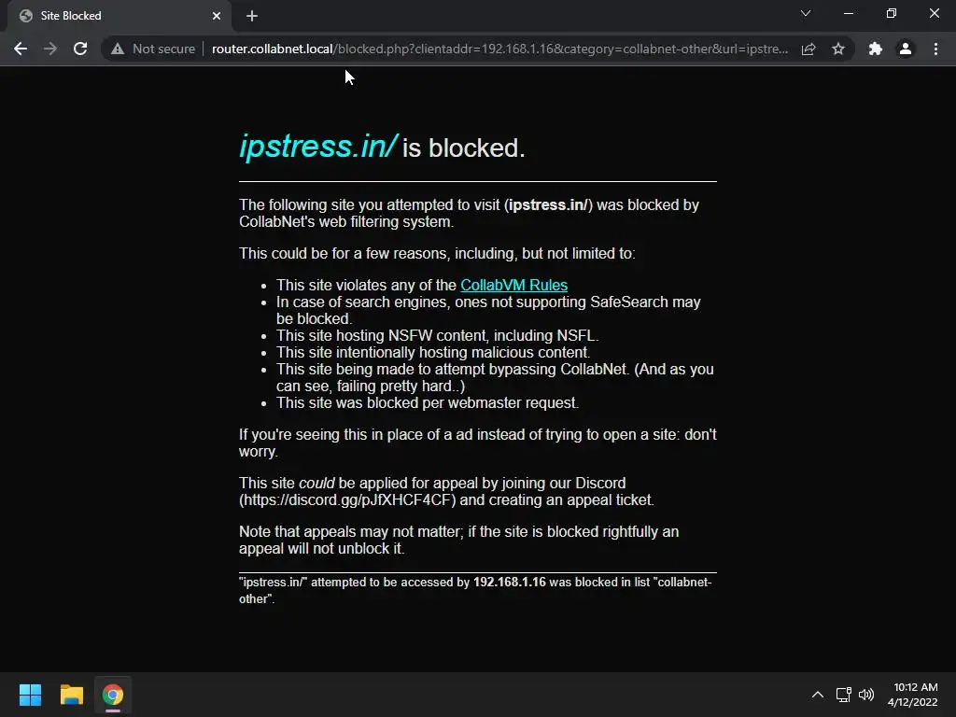The height and width of the screenshot is (717, 956).
Task: Click the 'Note that appeals may not matter' paragraph
Action: click(x=458, y=541)
